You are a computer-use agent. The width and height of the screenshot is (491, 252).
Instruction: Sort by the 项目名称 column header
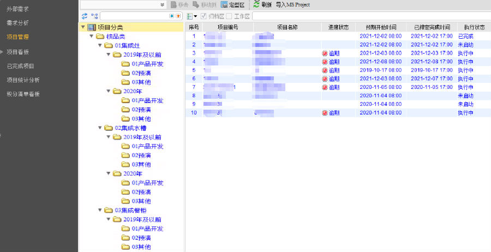288,27
